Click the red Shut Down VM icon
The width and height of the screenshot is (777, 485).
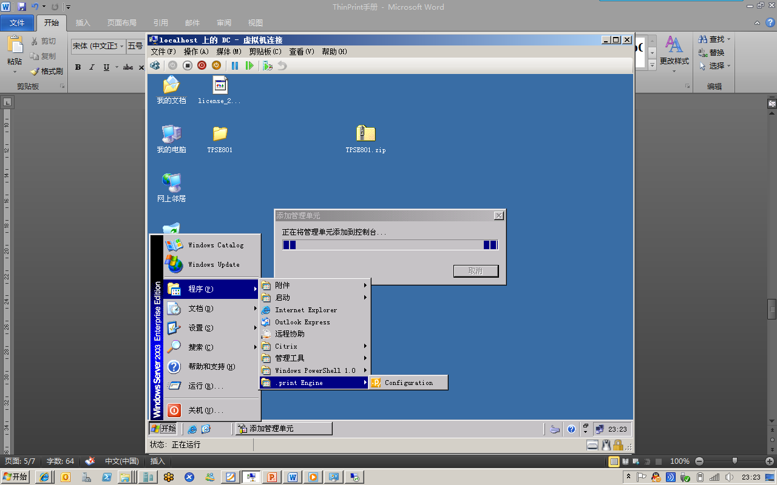(202, 65)
